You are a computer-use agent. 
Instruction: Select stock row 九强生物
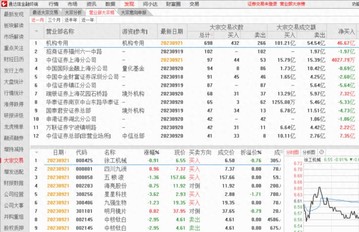[156, 203]
